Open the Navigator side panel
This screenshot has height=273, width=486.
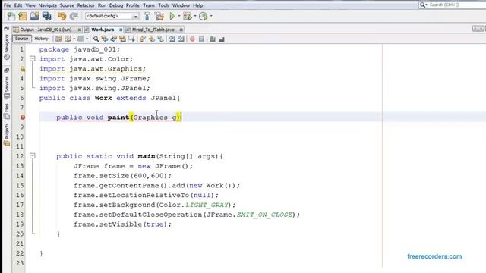(x=7, y=46)
